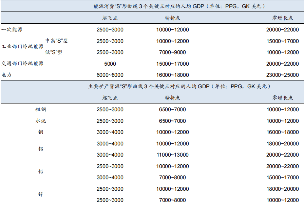Select the 11000~13000 turning point value
304x209 pixels.
(172, 155)
